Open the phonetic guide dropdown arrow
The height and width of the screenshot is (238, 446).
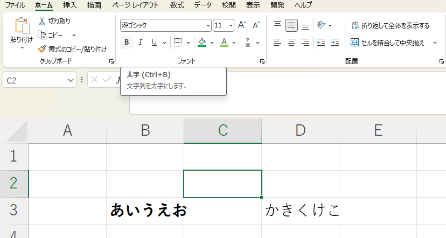click(257, 43)
